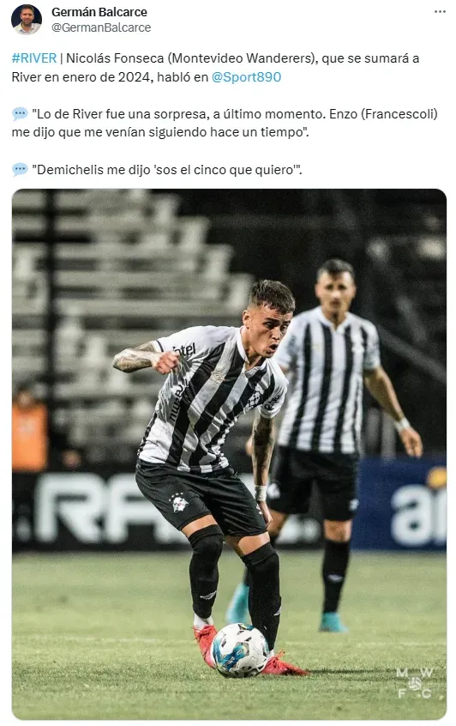
Task: Open Germán Balcarce's profile picture
Action: [x=27, y=20]
